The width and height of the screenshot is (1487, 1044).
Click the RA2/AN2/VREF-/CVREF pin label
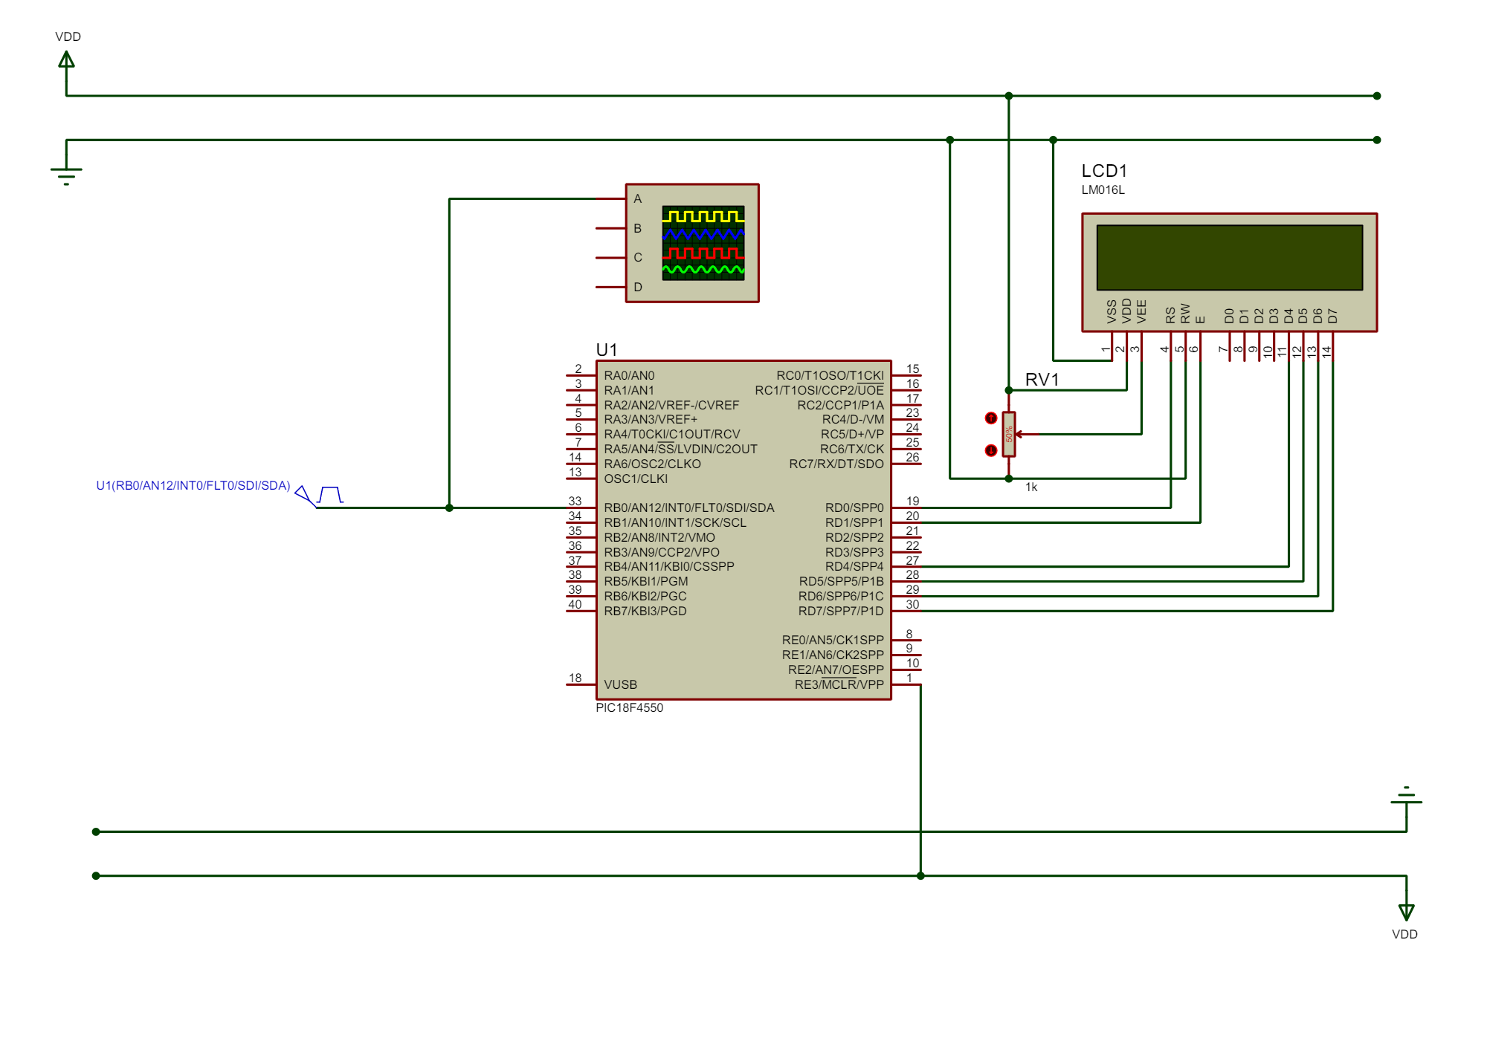(671, 405)
